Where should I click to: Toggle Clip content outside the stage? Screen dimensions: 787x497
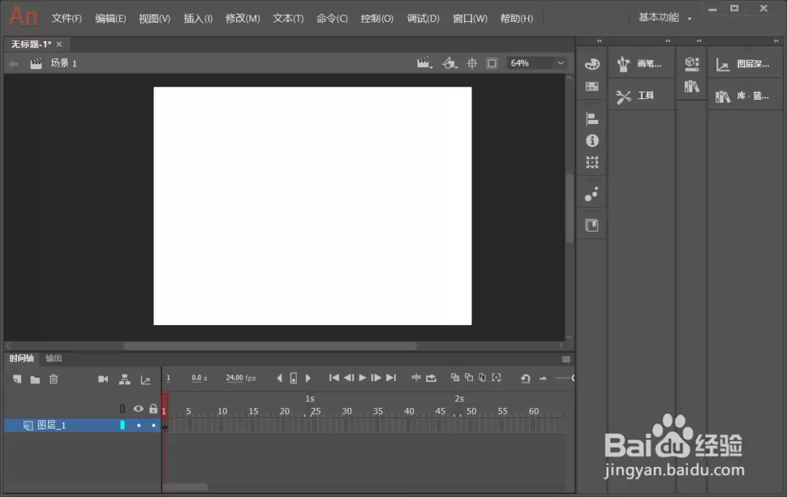(x=492, y=63)
